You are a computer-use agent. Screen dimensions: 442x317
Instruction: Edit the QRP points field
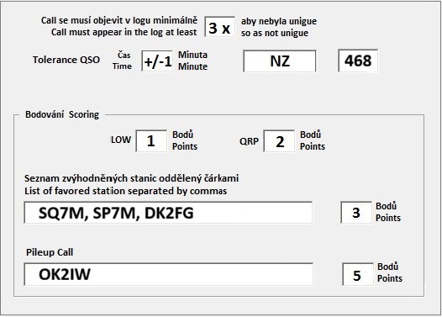279,140
